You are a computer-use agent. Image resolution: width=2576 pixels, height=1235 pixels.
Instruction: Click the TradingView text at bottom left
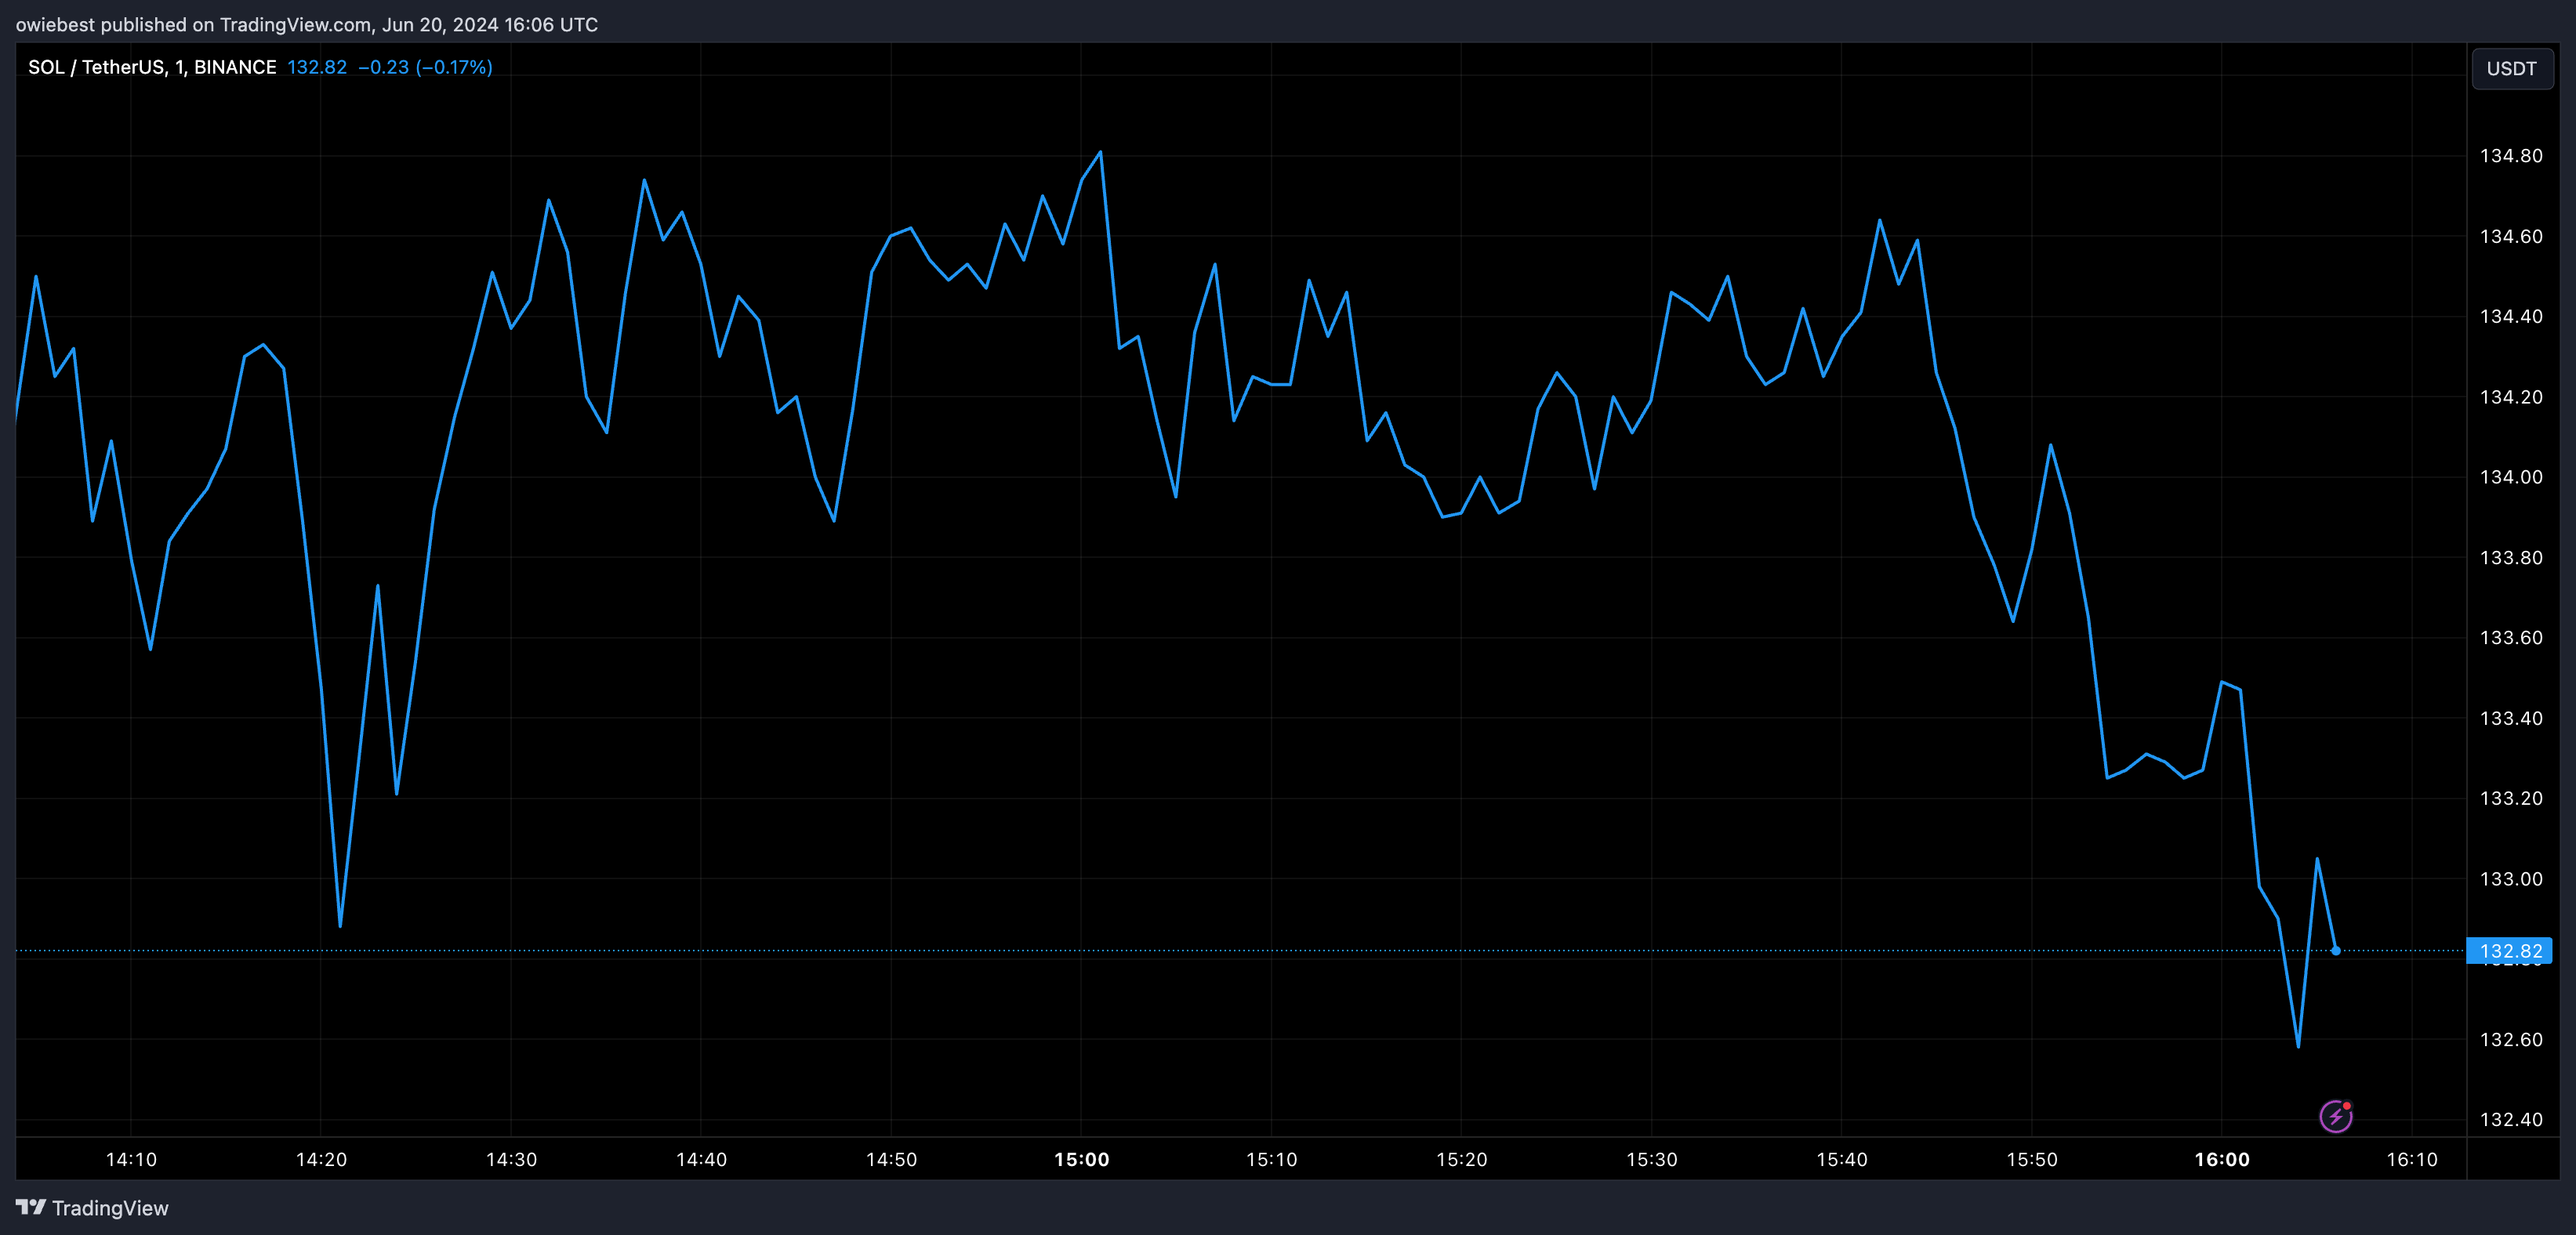110,1208
